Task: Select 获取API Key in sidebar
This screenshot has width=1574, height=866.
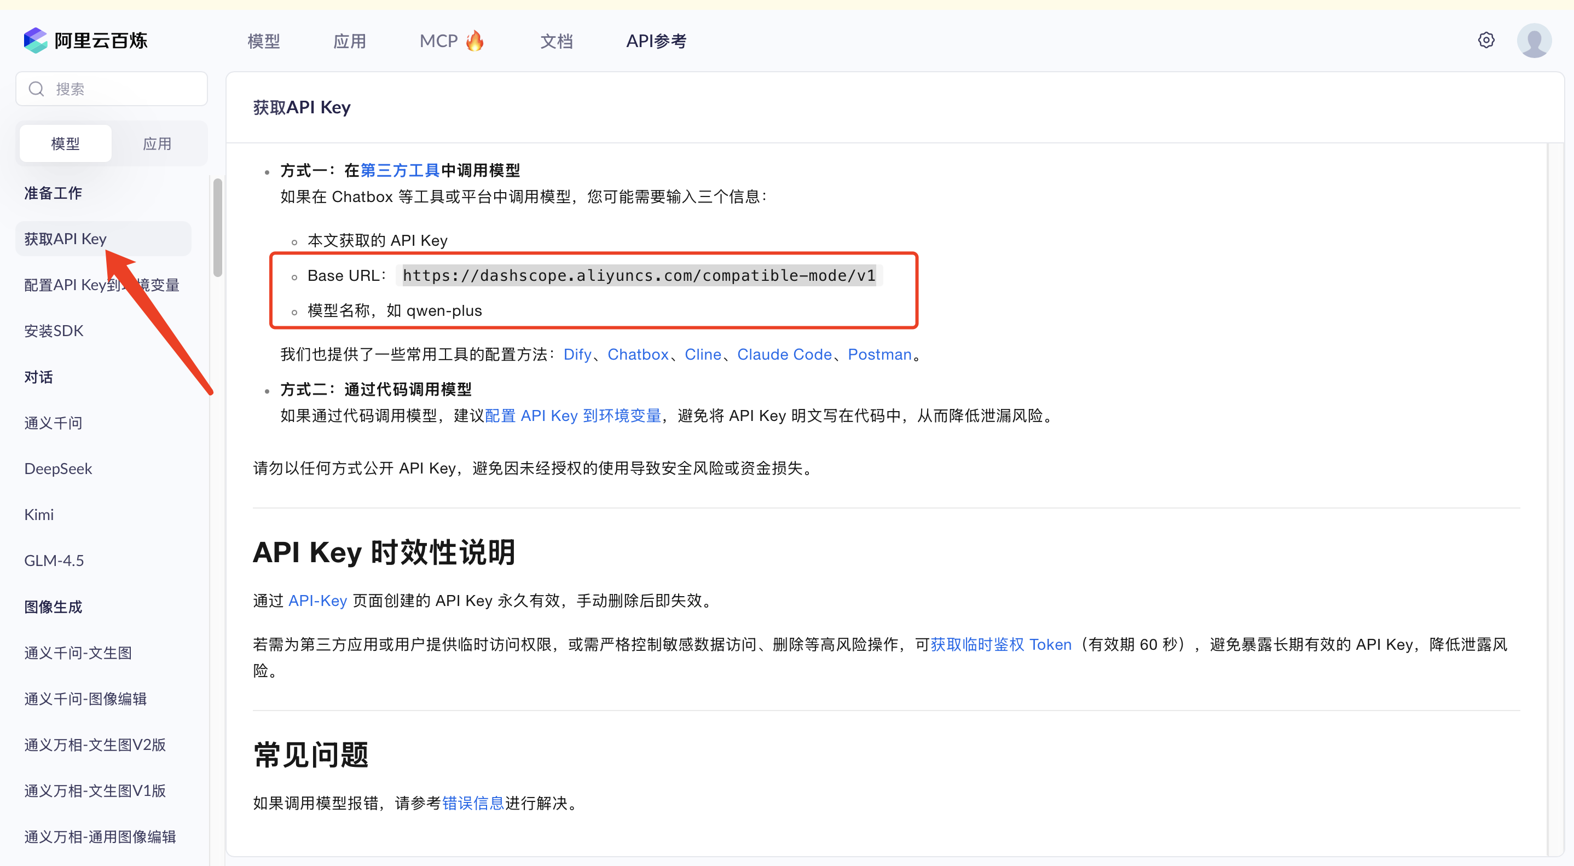Action: [x=103, y=238]
